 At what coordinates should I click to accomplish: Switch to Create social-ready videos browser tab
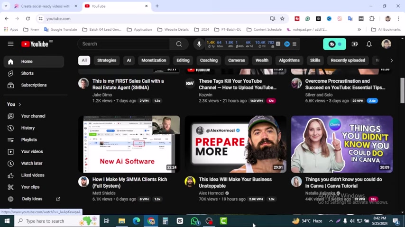(x=46, y=6)
